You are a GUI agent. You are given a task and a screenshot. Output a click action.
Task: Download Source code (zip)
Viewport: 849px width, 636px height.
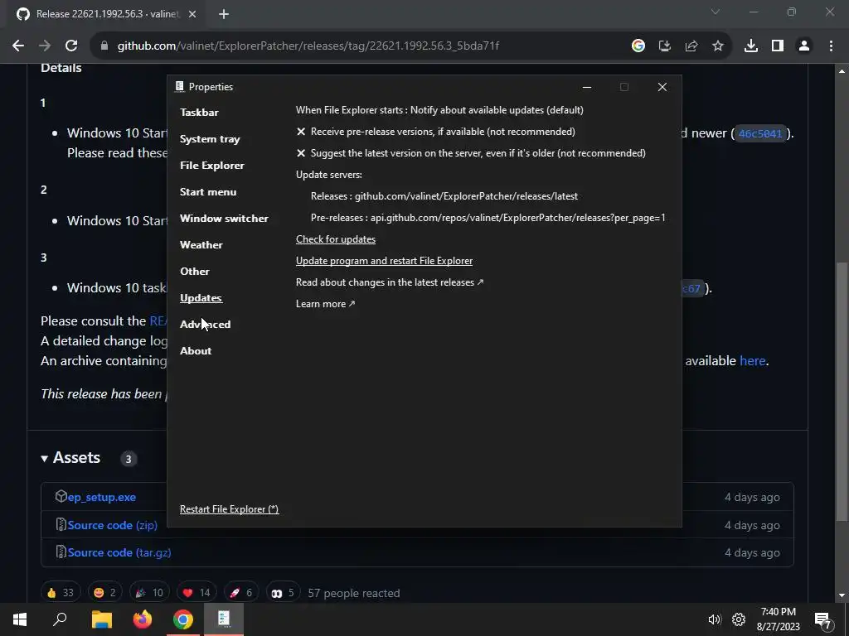pyautogui.click(x=112, y=525)
